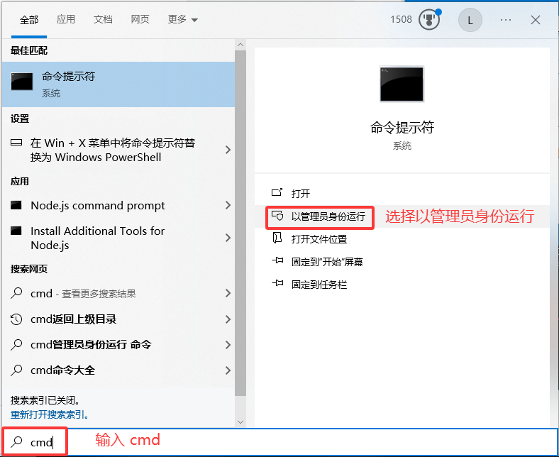The image size is (559, 457).
Task: Click the 搜索网页 section header
Action: (x=29, y=269)
